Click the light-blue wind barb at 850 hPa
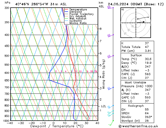This screenshot has width=166, height=128. pos(111,107)
